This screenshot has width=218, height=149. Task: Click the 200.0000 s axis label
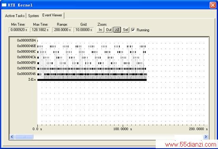click(198, 129)
